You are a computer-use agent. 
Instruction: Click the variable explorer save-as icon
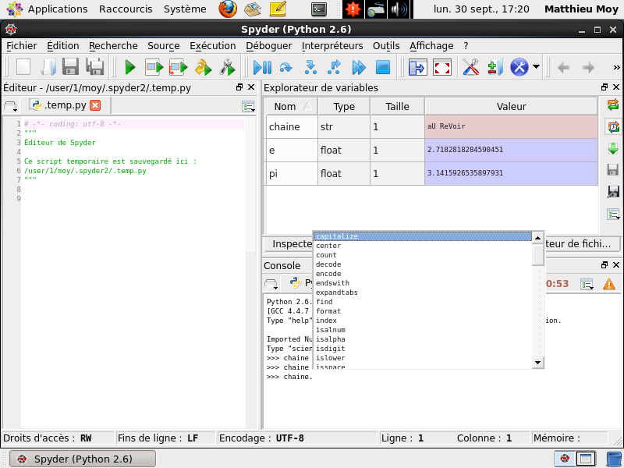tap(613, 191)
